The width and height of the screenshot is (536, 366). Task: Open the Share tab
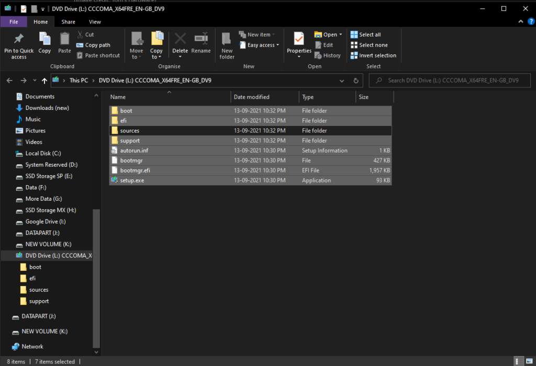(68, 21)
